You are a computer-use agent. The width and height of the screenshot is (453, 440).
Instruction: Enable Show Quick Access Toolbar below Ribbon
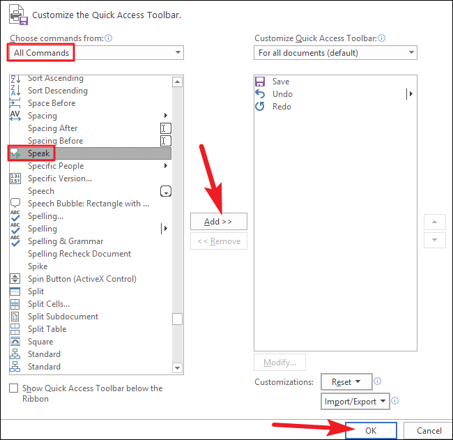(x=13, y=388)
